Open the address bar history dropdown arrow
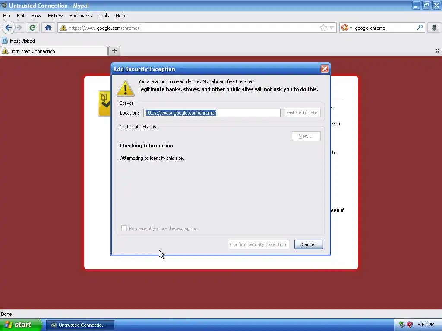442x331 pixels. [332, 28]
